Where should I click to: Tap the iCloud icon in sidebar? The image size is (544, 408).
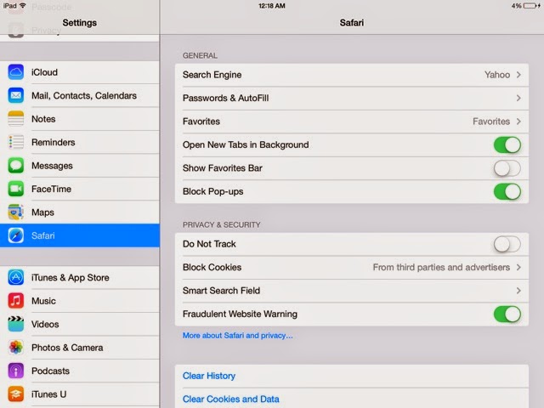tap(16, 72)
